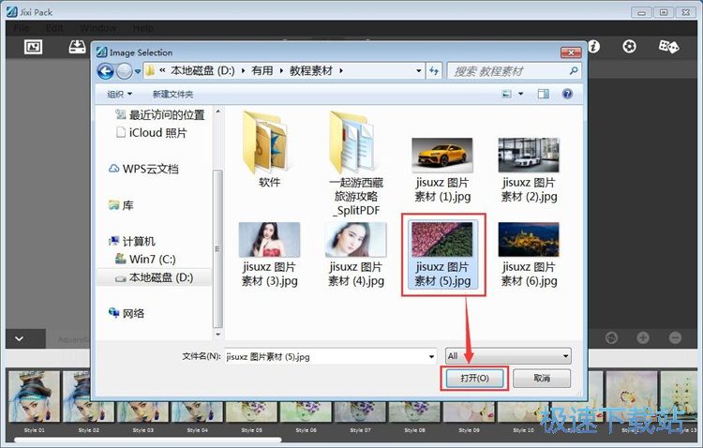Select the 一起游西藏旅游攻略_SplitPDF folder
This screenshot has width=703, height=448.
pyautogui.click(x=356, y=164)
